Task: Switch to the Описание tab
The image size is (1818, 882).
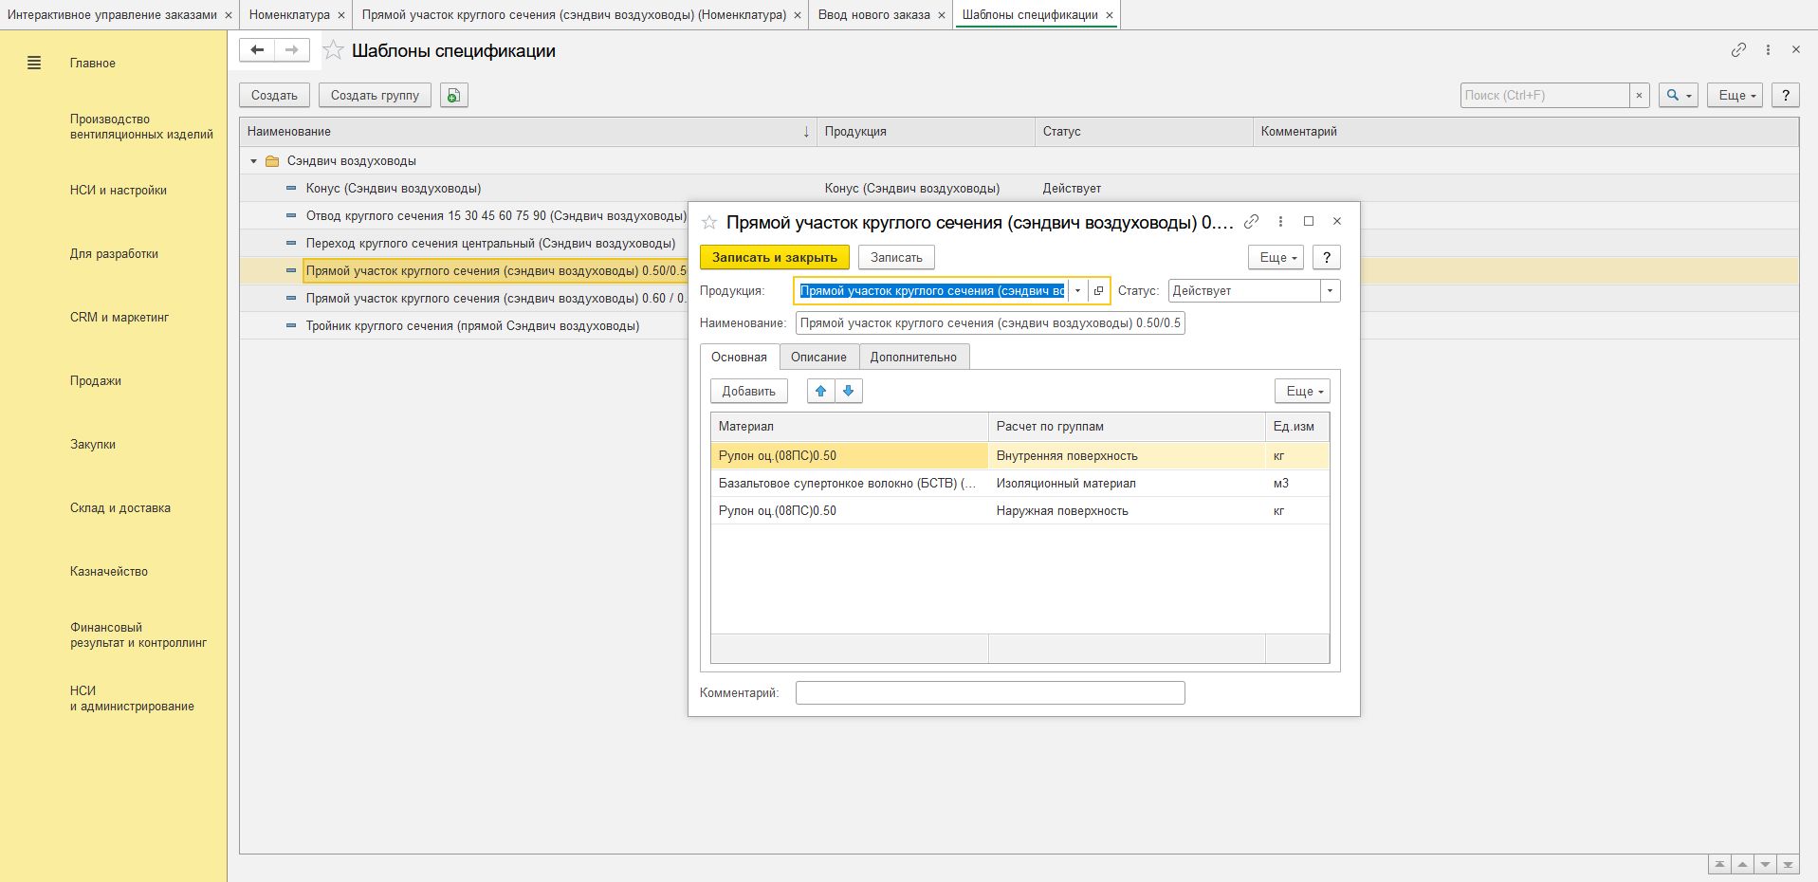Action: [x=818, y=358]
